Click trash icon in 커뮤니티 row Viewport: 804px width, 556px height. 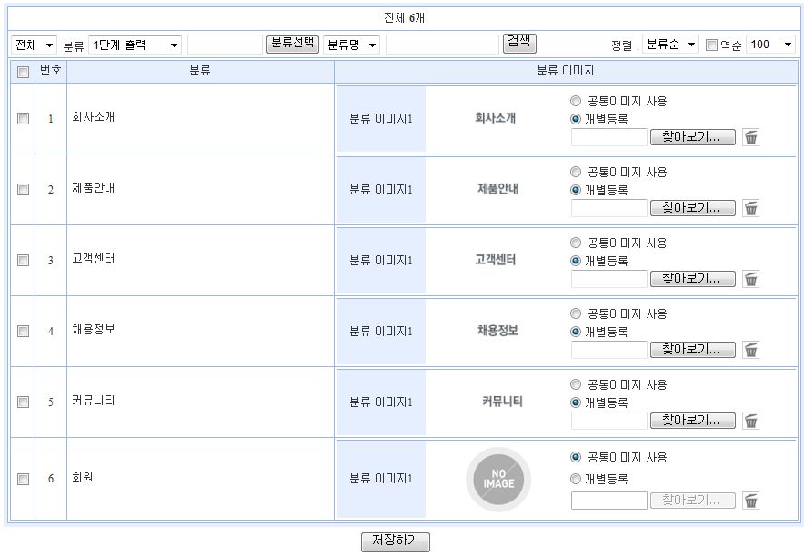click(750, 421)
